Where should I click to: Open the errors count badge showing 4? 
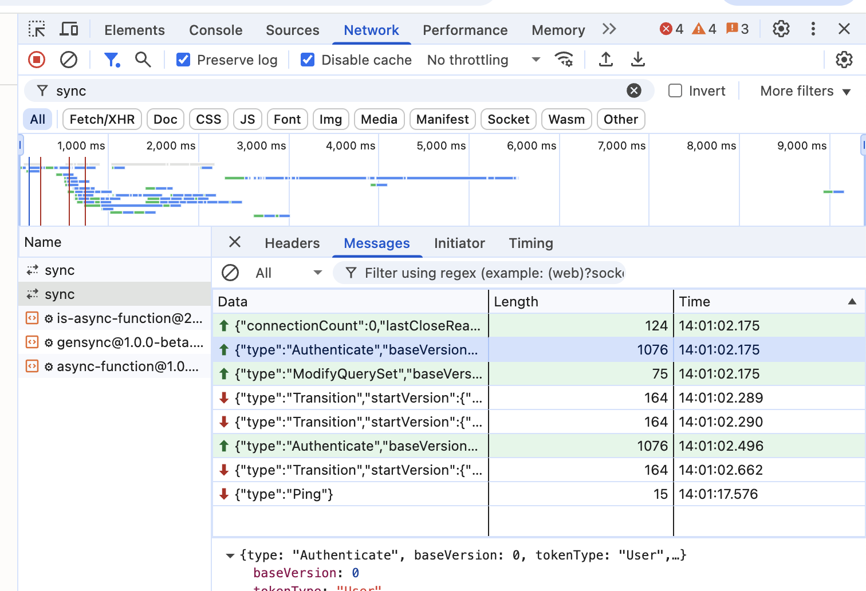(671, 29)
